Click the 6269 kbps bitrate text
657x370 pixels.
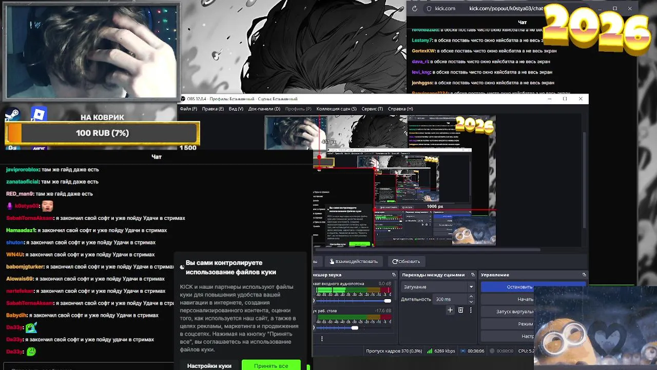pos(445,351)
